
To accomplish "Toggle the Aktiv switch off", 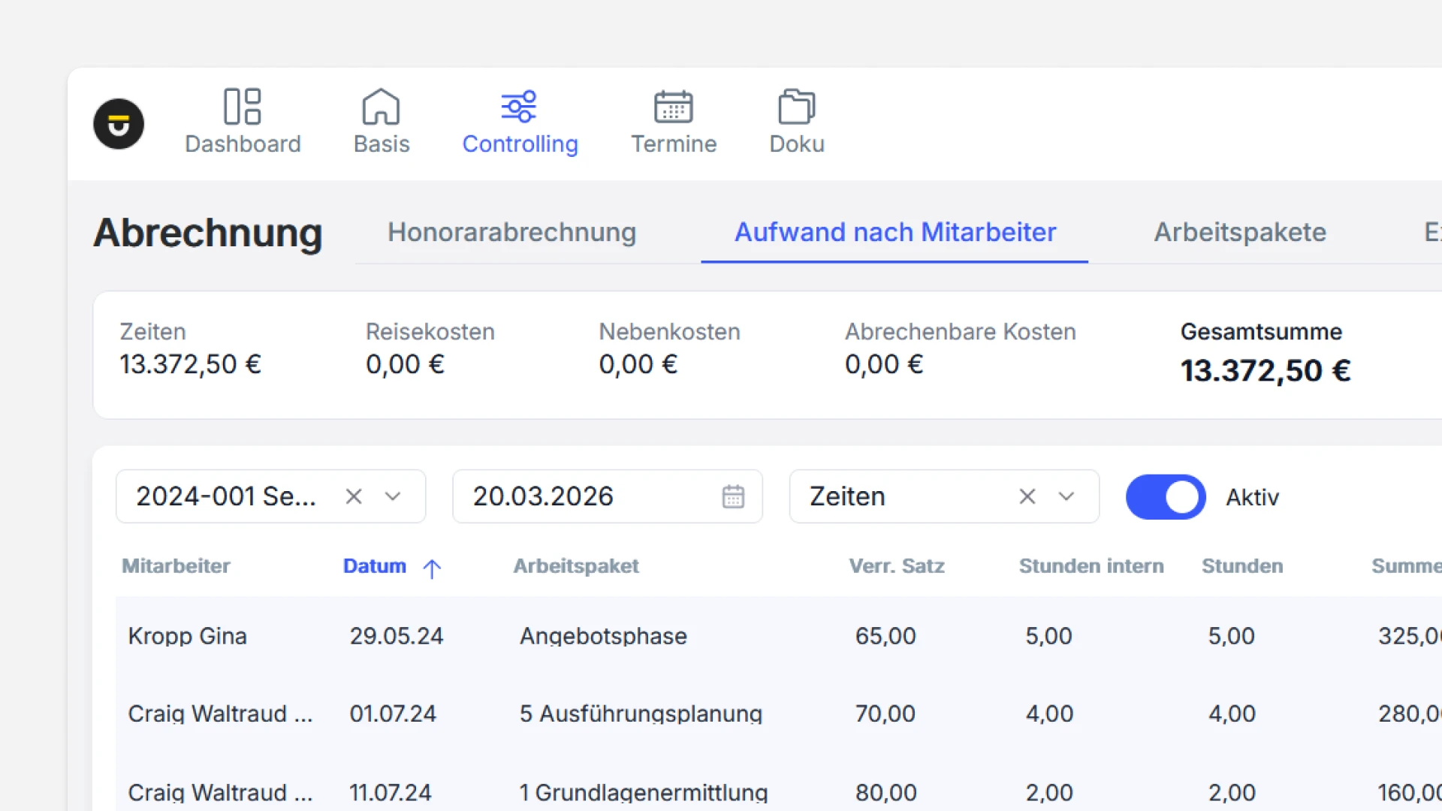I will tap(1166, 496).
